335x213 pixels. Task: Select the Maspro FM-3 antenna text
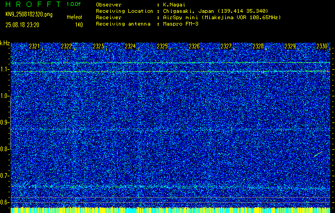(181, 24)
